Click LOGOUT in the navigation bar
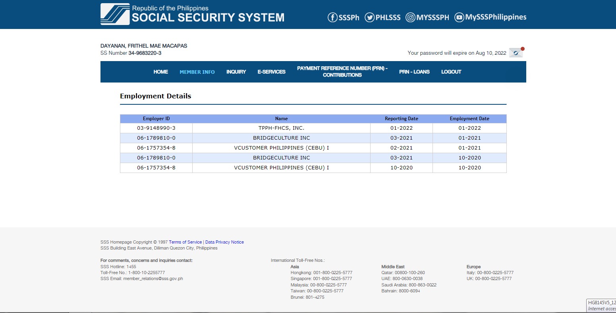 pyautogui.click(x=451, y=72)
